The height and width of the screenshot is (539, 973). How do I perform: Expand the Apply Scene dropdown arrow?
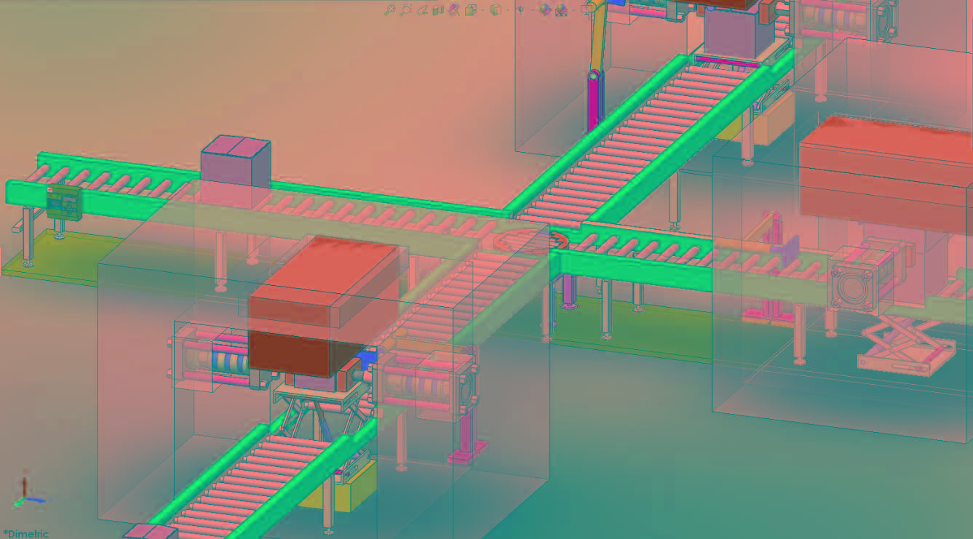tap(573, 9)
